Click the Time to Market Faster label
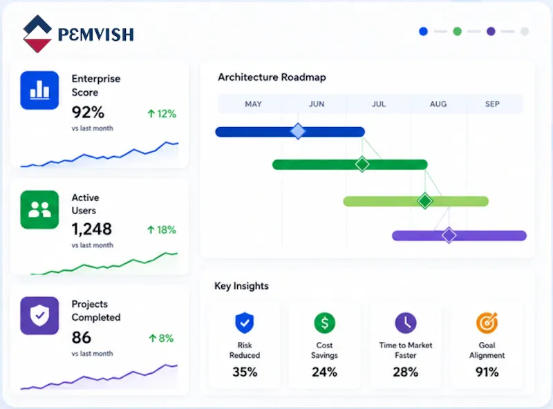This screenshot has width=553, height=409. click(x=406, y=350)
